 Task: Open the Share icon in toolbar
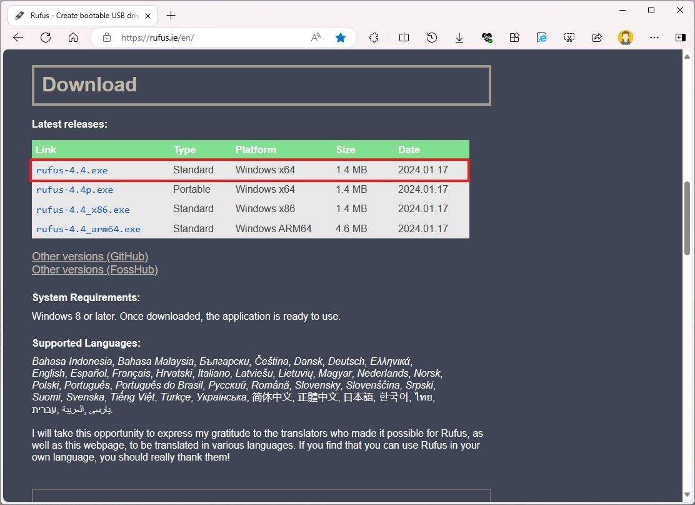coord(597,38)
